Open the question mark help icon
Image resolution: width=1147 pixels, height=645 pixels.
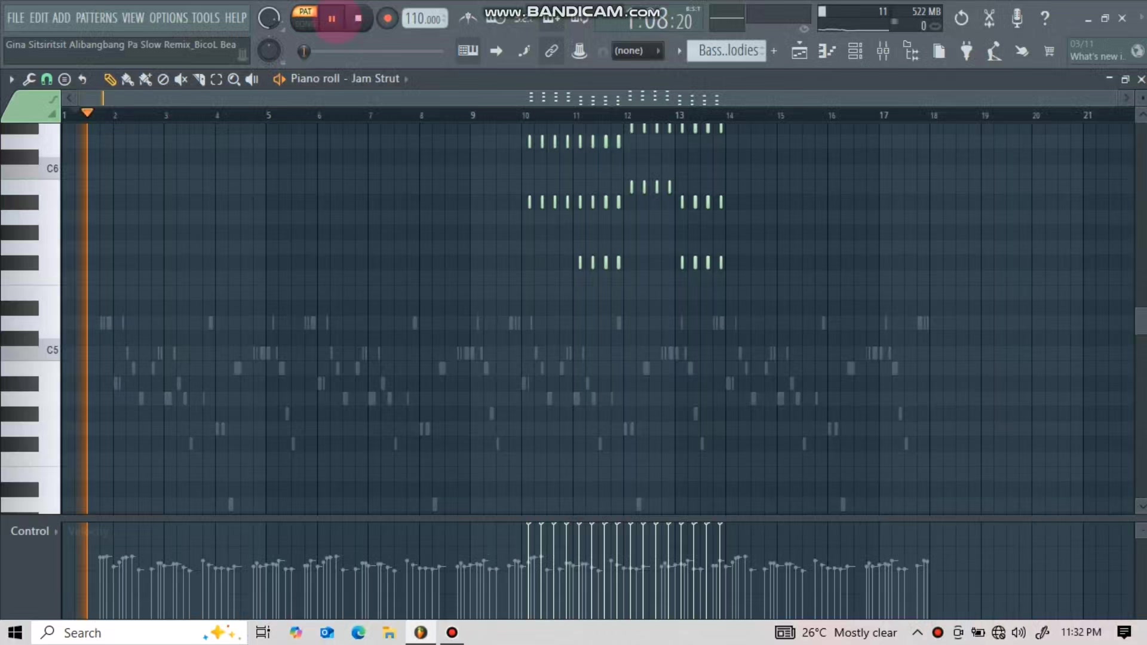tap(1045, 18)
